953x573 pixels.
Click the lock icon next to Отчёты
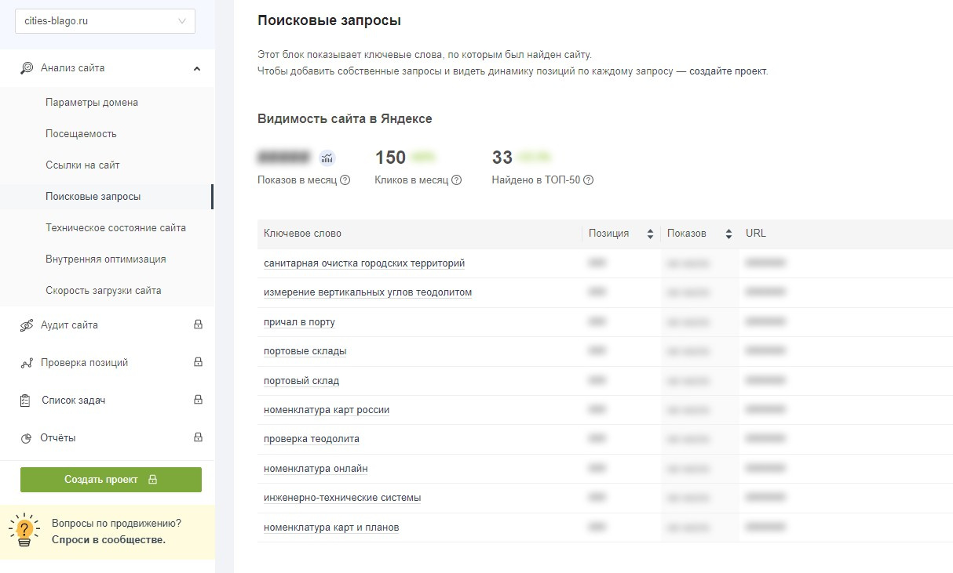click(x=198, y=437)
